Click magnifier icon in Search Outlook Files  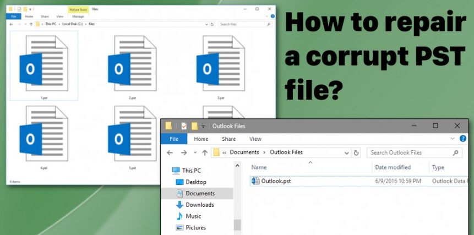[x=456, y=153]
